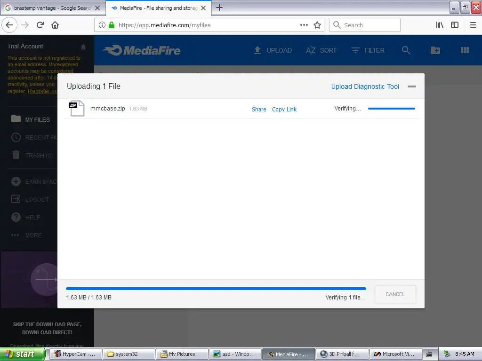Click the system tray clock

(x=465, y=354)
